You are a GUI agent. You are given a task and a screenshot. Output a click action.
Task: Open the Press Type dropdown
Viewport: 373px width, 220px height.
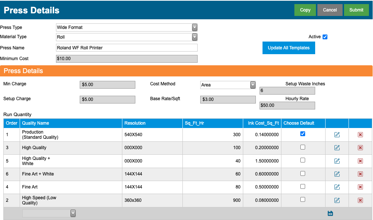click(x=126, y=27)
